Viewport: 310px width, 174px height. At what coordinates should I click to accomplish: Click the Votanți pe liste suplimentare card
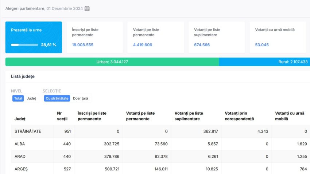click(217, 37)
